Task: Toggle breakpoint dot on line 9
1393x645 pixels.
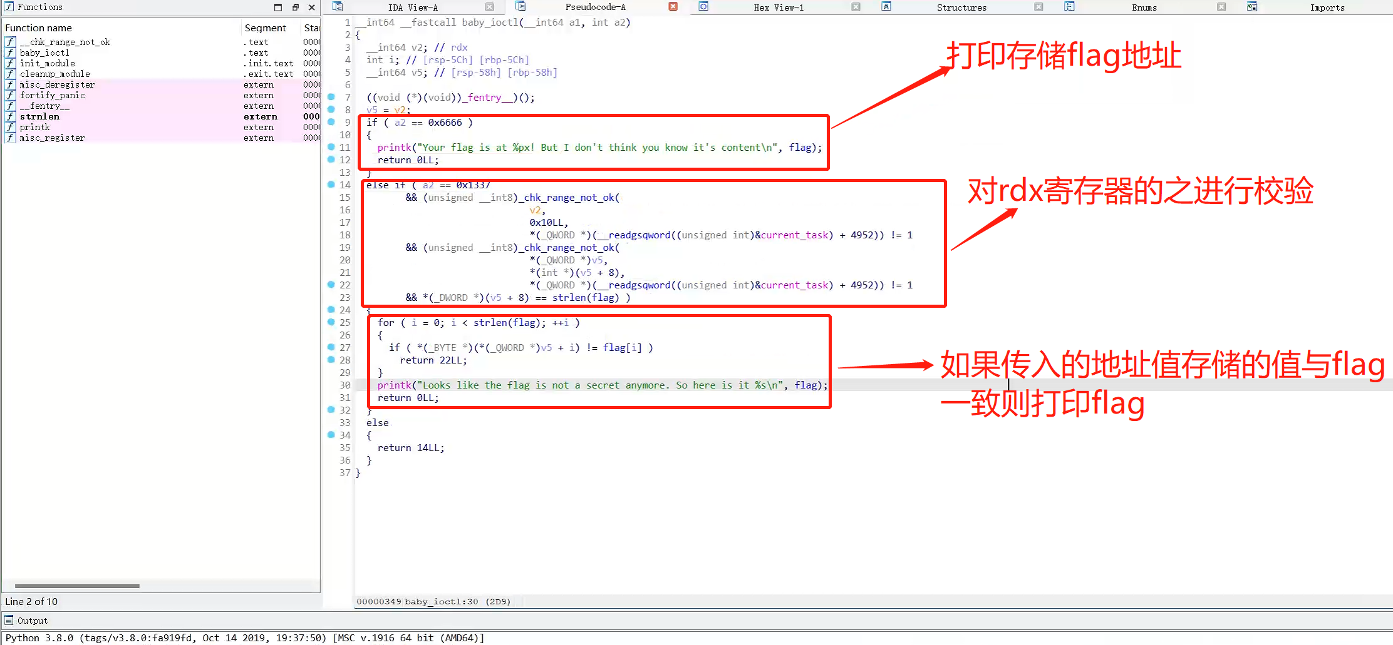Action: click(331, 122)
